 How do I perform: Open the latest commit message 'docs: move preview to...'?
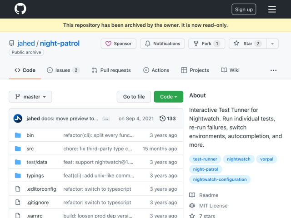tap(70, 119)
